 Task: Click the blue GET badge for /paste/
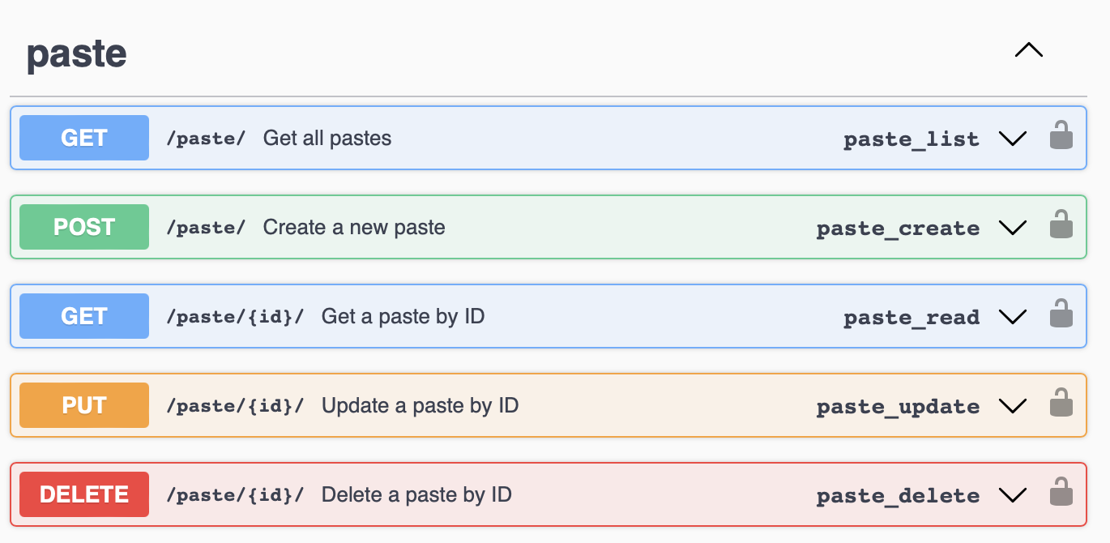coord(84,138)
